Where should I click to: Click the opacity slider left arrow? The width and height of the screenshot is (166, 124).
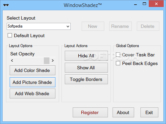12,61
